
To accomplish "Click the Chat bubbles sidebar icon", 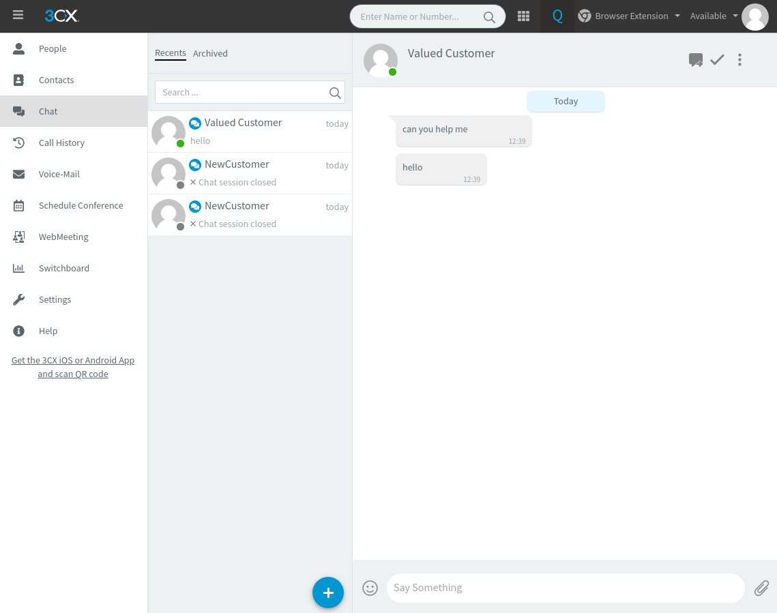I will pos(19,111).
